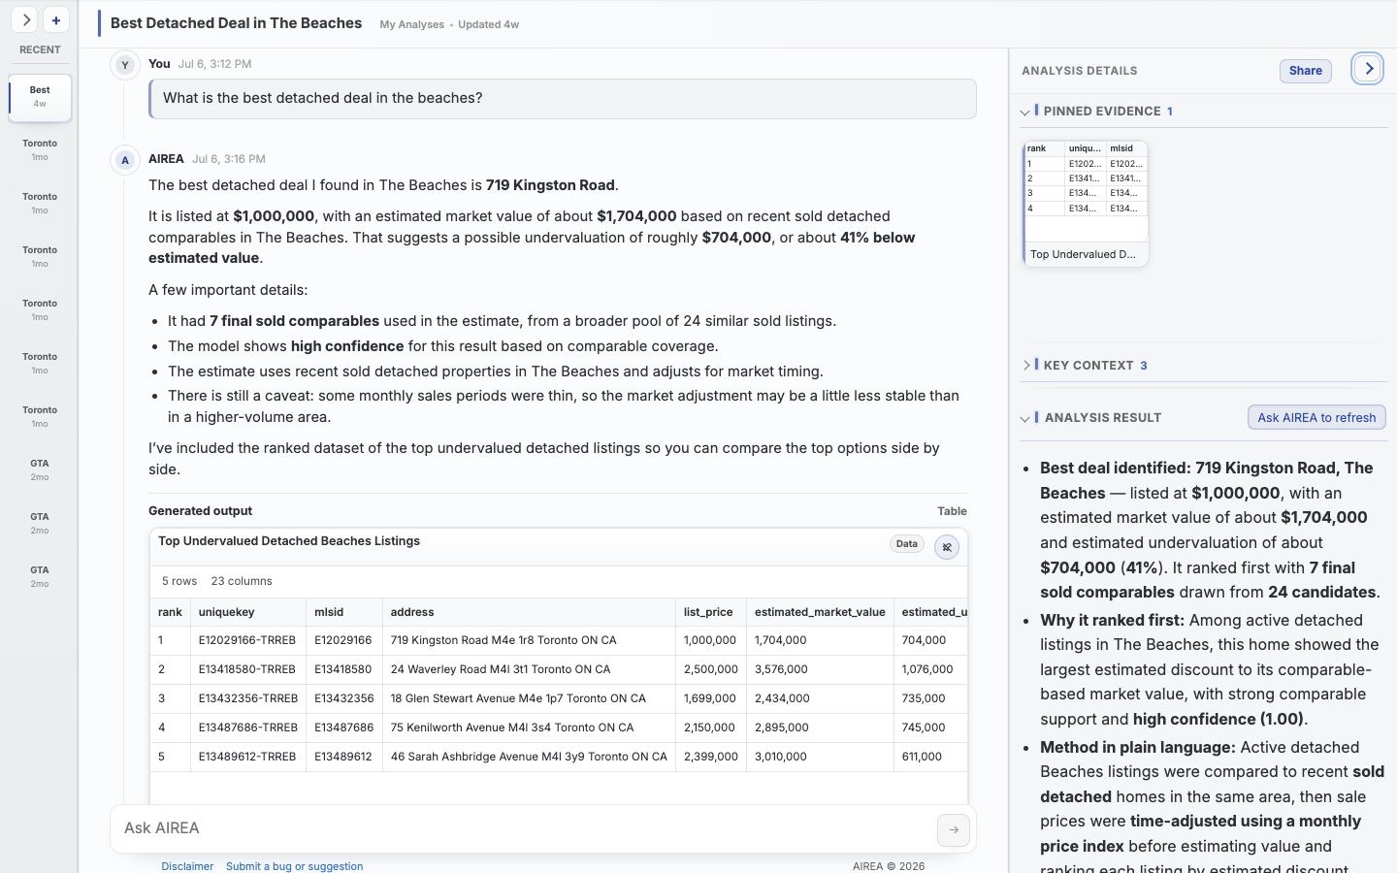The height and width of the screenshot is (873, 1397).
Task: Click the user question message bubble
Action: coord(563,99)
